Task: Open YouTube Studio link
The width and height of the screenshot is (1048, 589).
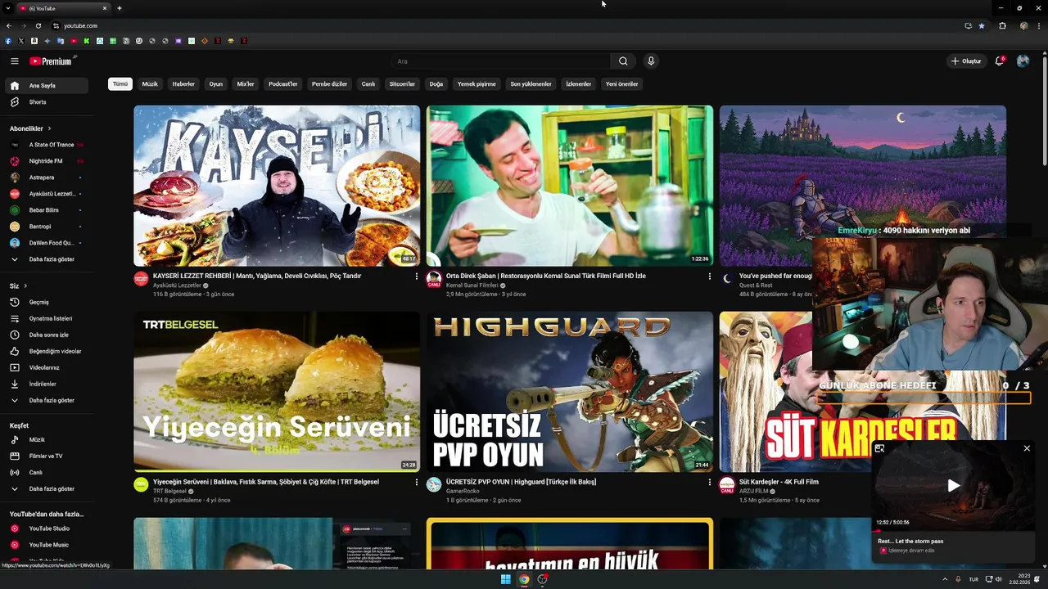Action: (47, 528)
